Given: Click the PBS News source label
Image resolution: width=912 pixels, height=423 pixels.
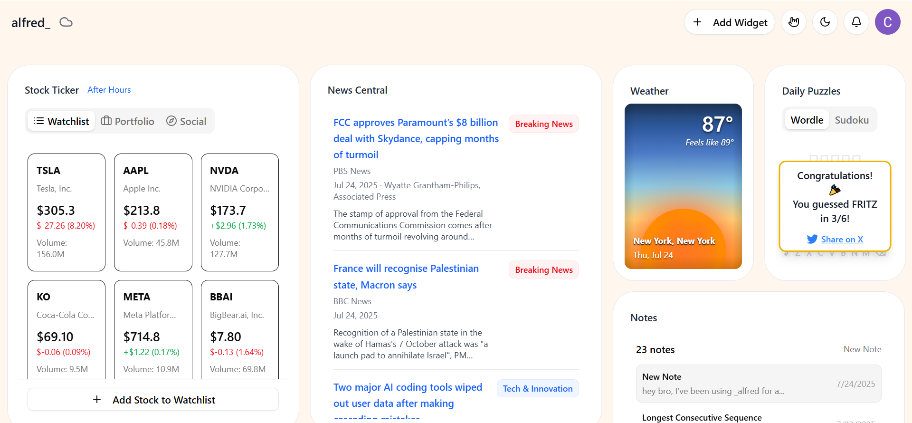Looking at the screenshot, I should (352, 171).
